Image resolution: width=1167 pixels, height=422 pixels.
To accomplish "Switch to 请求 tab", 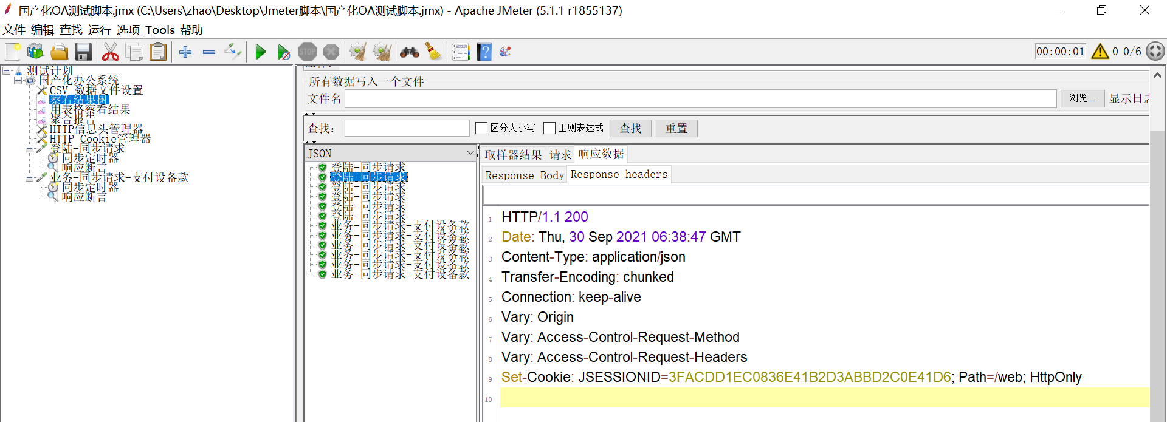I will click(560, 155).
